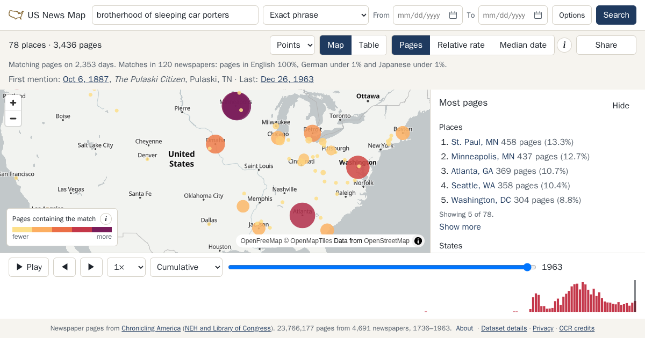Click the yellow 'fewer' legend color swatch

coord(22,230)
